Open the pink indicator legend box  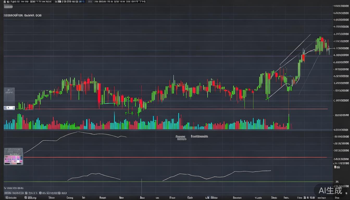(13, 157)
